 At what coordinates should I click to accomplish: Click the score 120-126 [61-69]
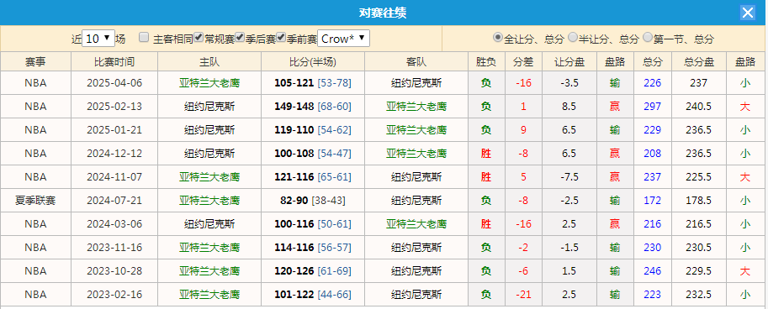click(x=312, y=271)
